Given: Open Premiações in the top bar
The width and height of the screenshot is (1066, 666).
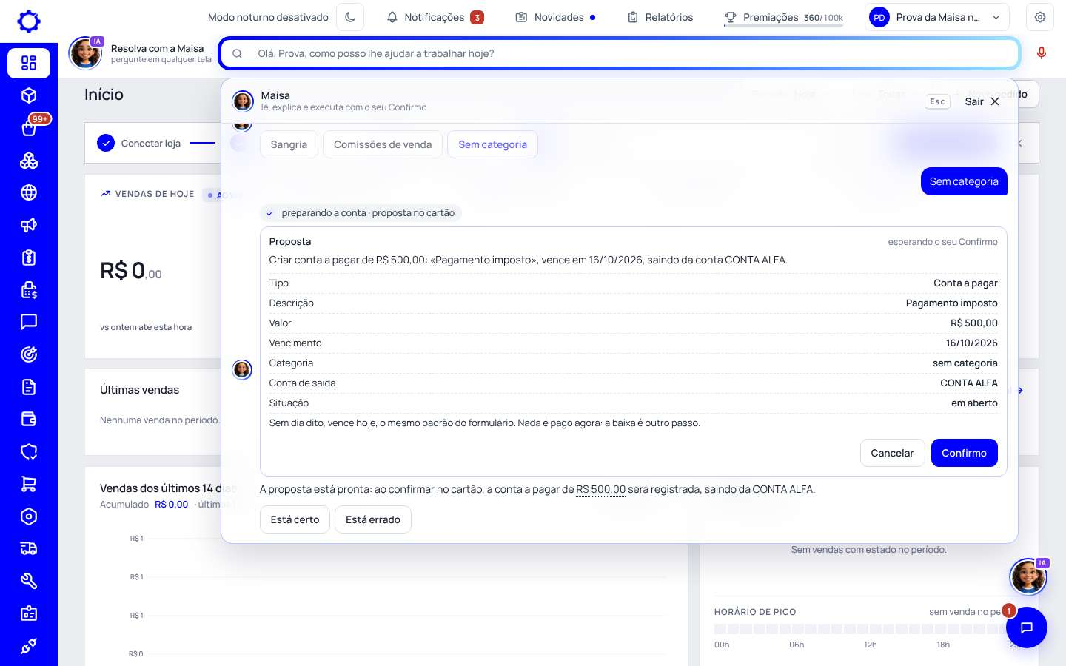Looking at the screenshot, I should click(x=783, y=17).
